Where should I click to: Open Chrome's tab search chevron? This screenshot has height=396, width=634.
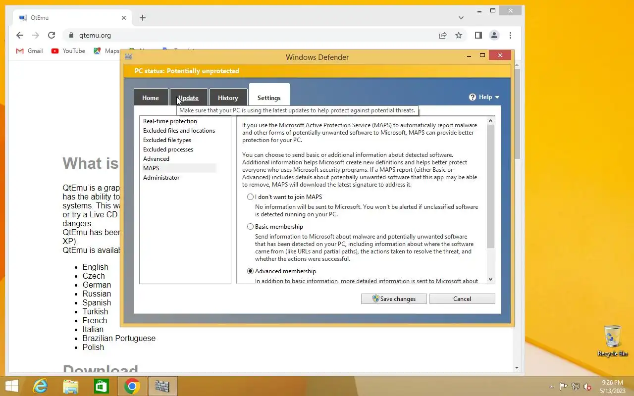461,18
